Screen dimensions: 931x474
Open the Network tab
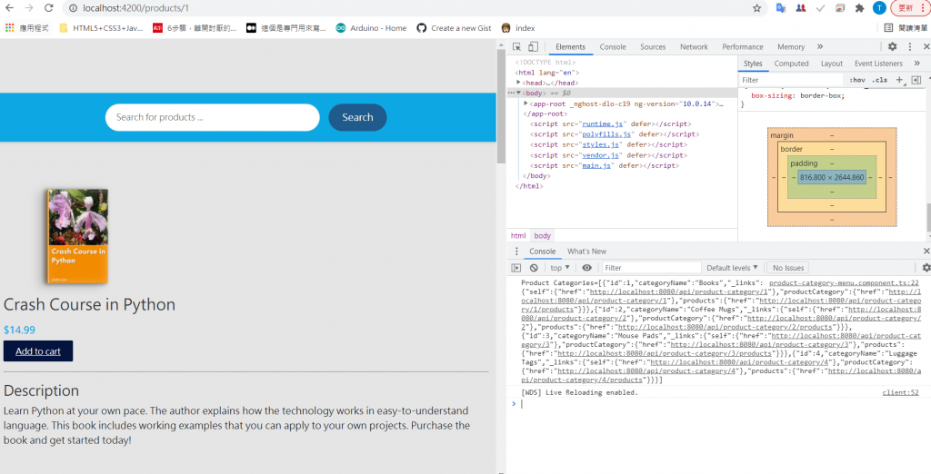click(x=694, y=47)
